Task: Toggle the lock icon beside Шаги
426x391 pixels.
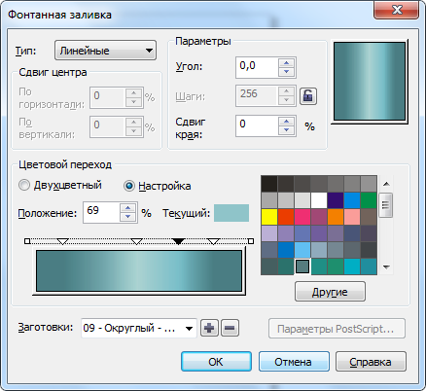Action: [x=307, y=96]
